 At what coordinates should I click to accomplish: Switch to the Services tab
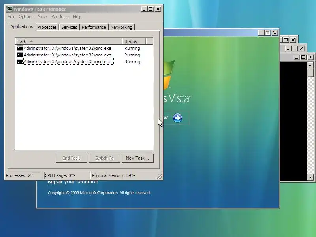tap(69, 27)
